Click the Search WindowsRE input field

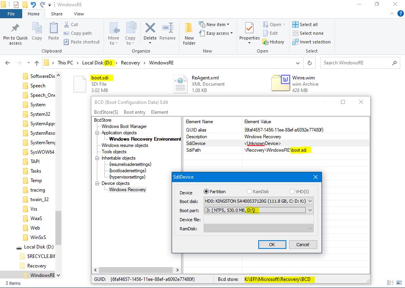pyautogui.click(x=356, y=63)
